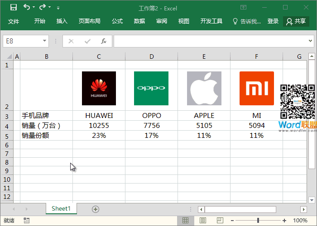Click the Apple logo image
This screenshot has width=317, height=226.
pos(204,88)
